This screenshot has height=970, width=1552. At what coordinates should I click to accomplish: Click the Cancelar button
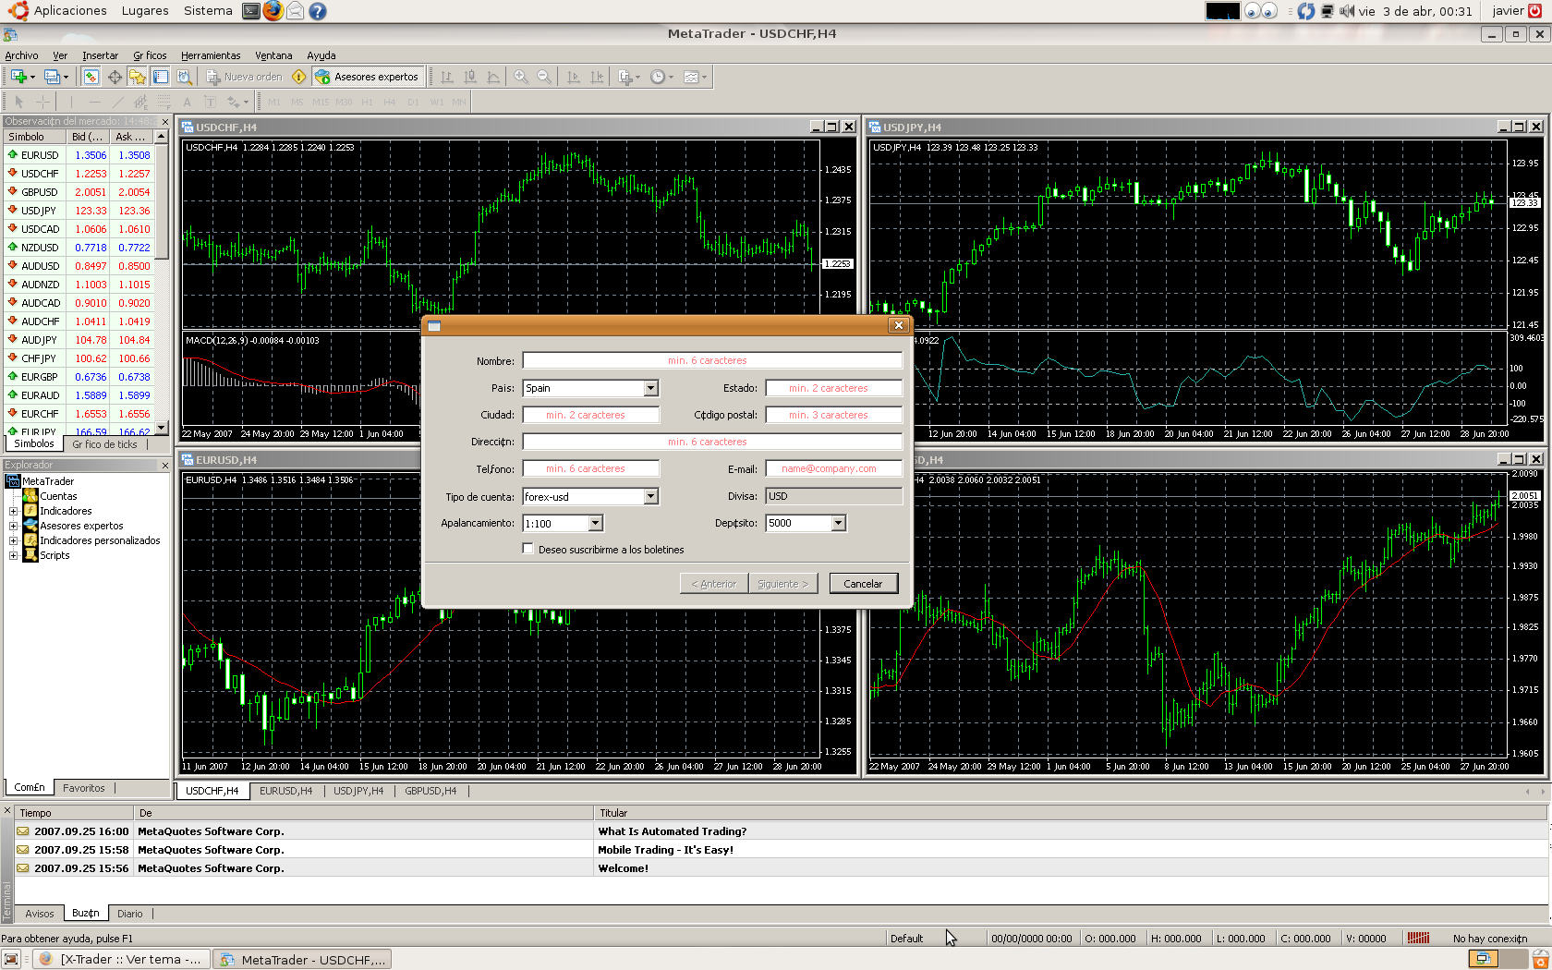click(x=863, y=584)
